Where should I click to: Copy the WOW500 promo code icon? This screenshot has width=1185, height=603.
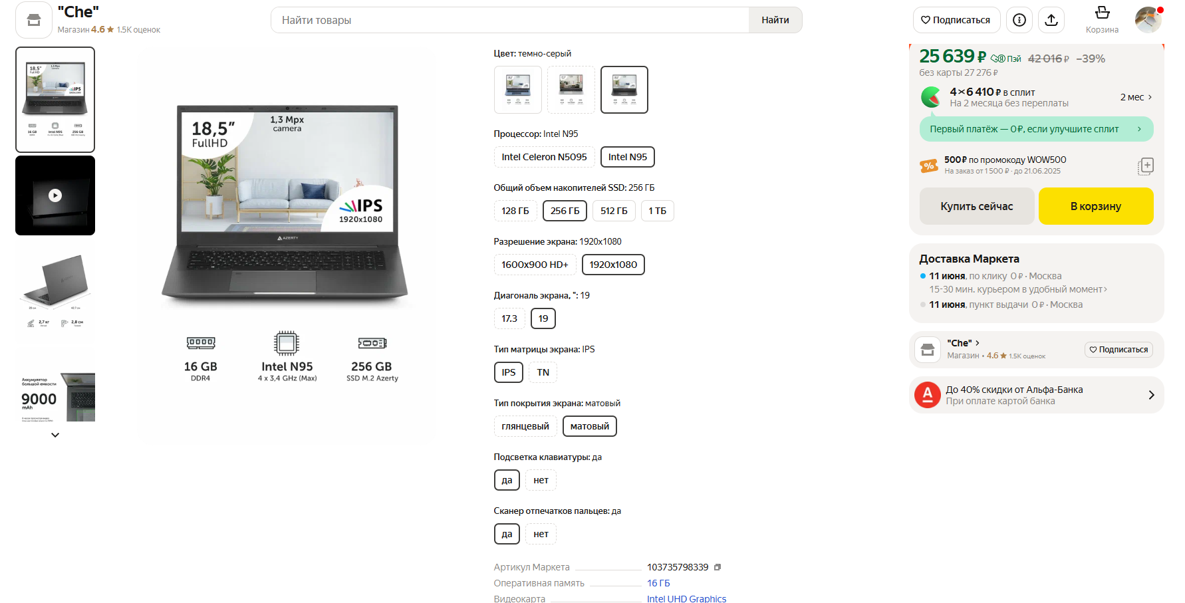pos(1145,166)
